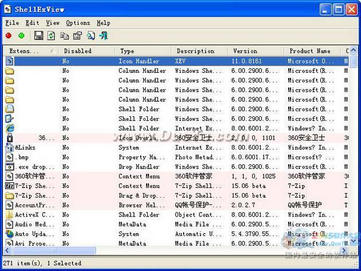Open the View menu
Image resolution: width=361 pixels, height=271 pixels.
pos(53,23)
